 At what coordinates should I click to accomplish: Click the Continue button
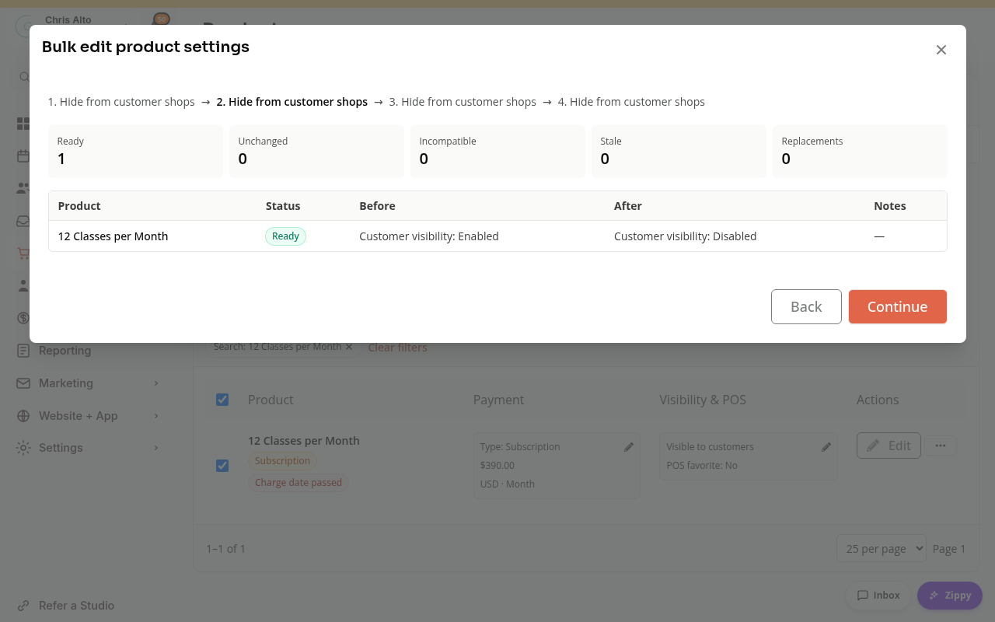point(897,306)
